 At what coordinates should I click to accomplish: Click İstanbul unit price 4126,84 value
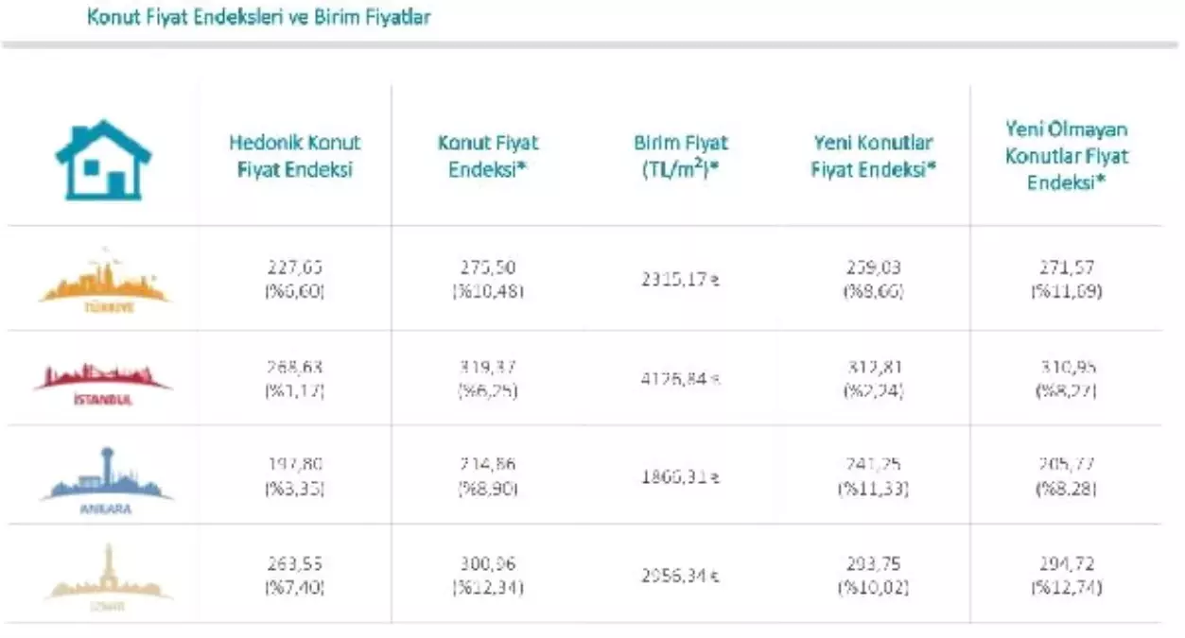tap(680, 379)
